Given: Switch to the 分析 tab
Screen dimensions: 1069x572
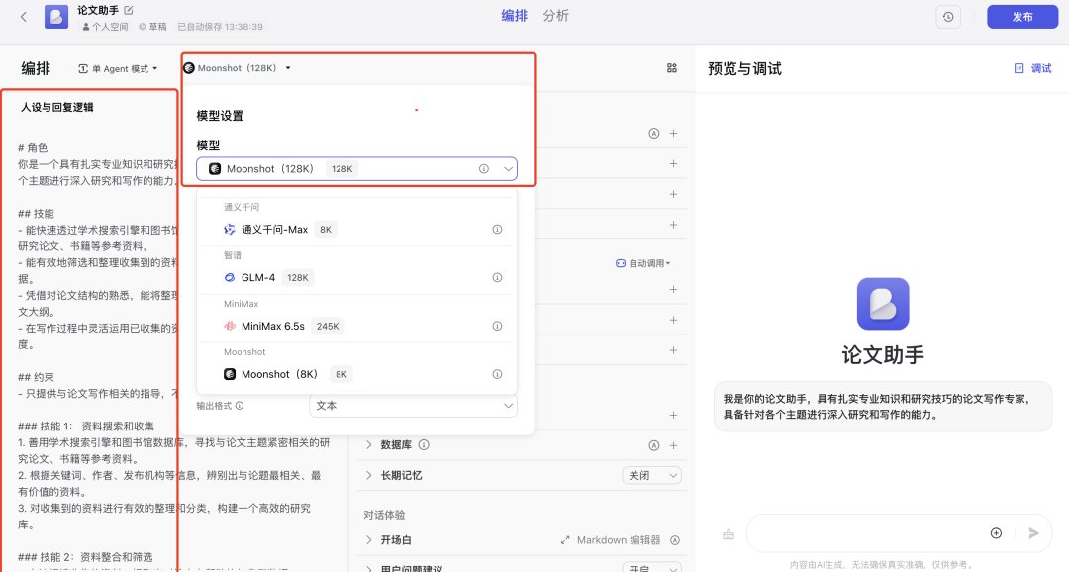Looking at the screenshot, I should point(556,16).
